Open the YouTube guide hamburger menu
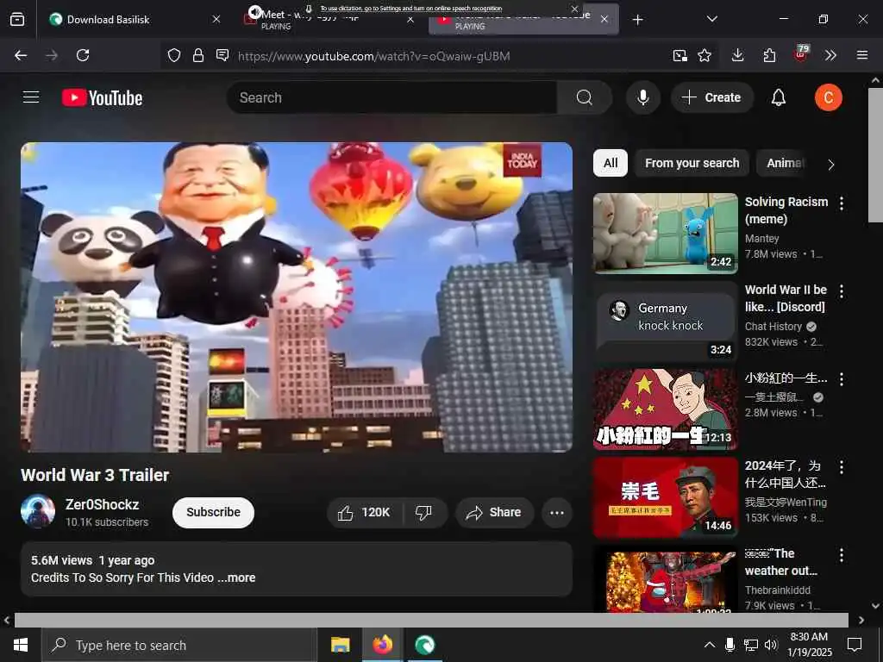The width and height of the screenshot is (883, 662). [31, 97]
